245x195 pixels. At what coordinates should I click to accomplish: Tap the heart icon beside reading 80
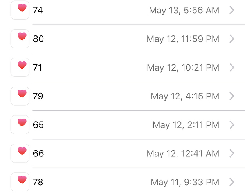20,39
